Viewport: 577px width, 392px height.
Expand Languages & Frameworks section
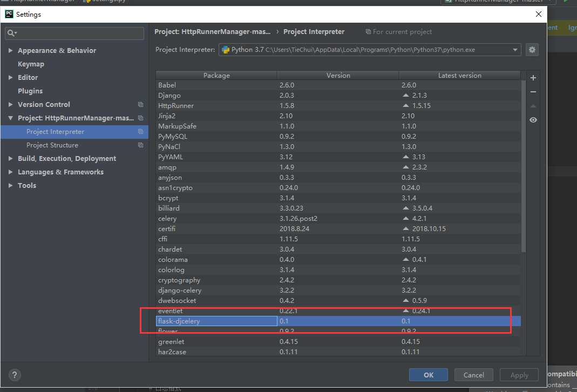[x=10, y=172]
